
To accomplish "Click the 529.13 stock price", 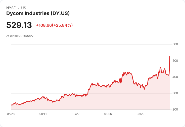I will 19,25.
